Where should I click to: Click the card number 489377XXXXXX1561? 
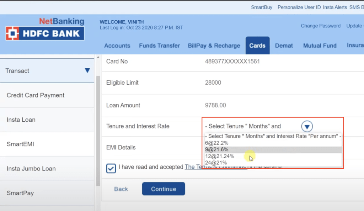click(x=232, y=61)
